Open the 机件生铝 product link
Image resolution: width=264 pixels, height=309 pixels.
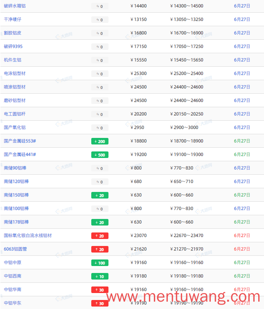[x=13, y=60]
